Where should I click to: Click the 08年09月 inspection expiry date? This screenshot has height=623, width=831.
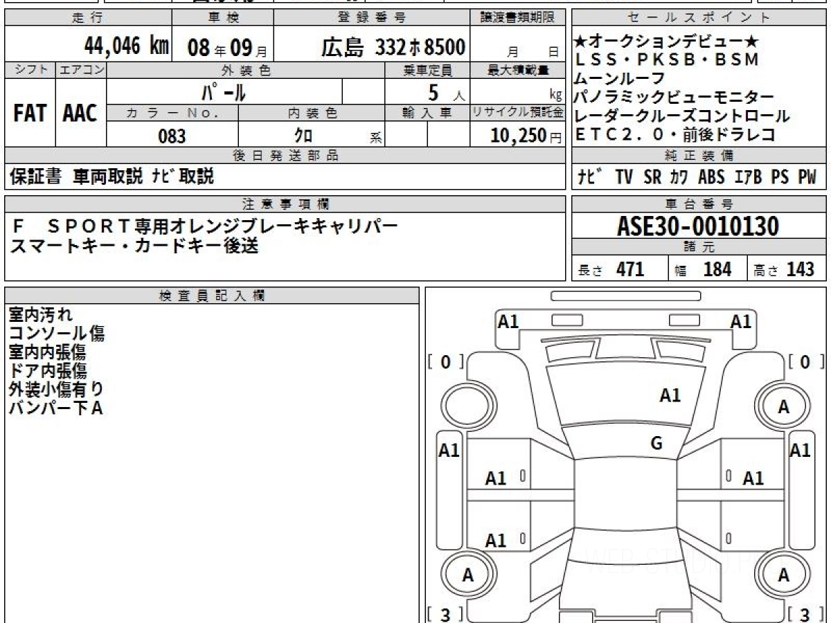point(227,48)
